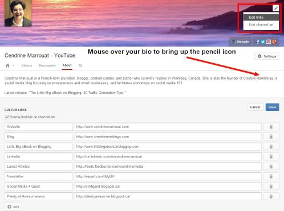Edit the LinkedIn link title field

tap(39, 156)
